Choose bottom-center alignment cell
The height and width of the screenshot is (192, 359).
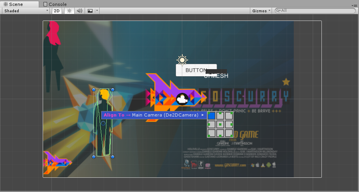[220, 133]
